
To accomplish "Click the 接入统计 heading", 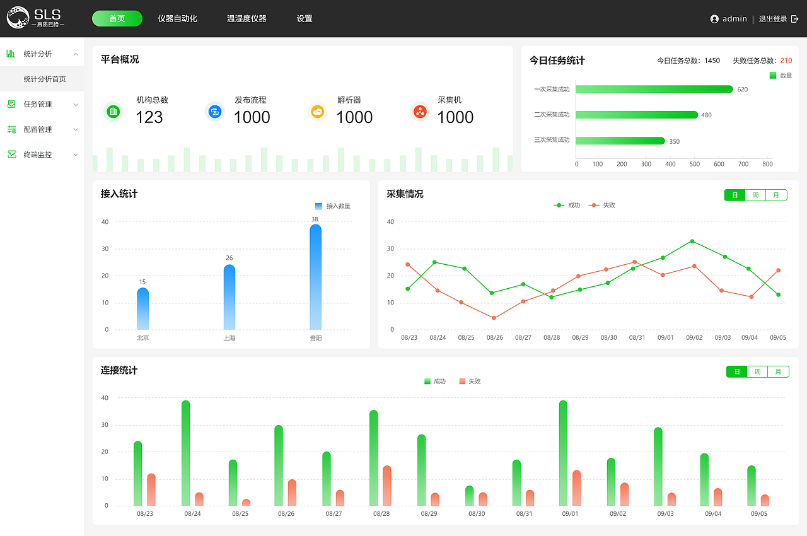I will (x=119, y=194).
